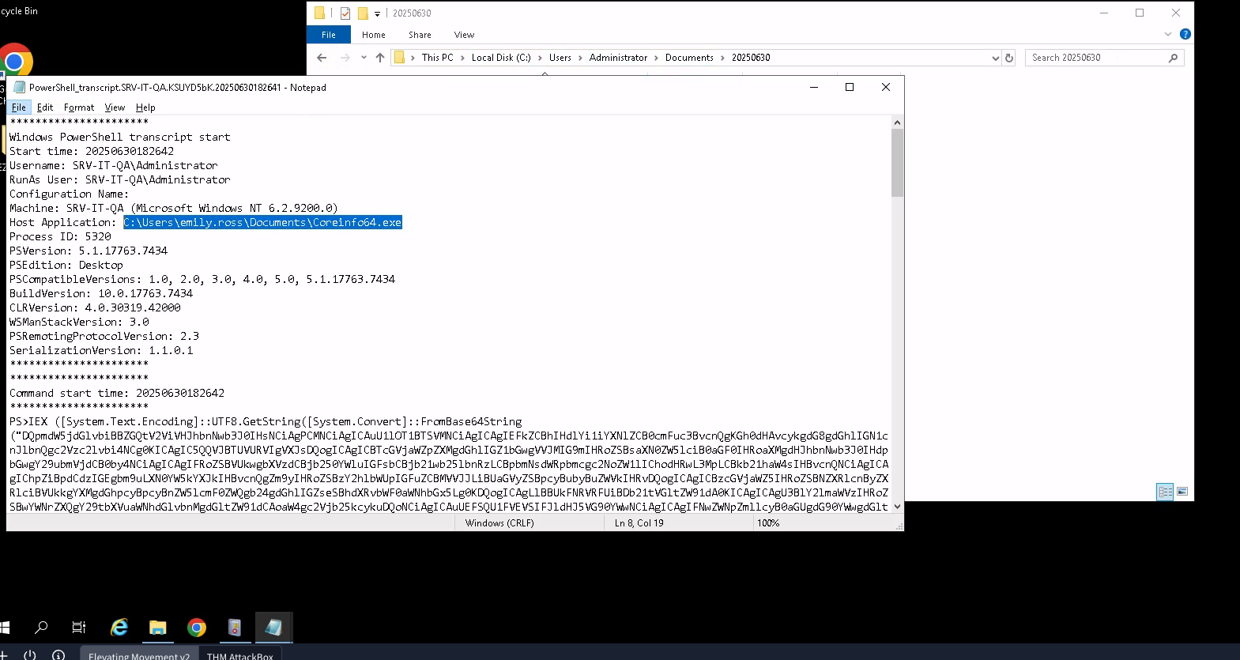This screenshot has width=1240, height=660.
Task: Click Administrator breadcrumb in address bar
Action: point(618,58)
